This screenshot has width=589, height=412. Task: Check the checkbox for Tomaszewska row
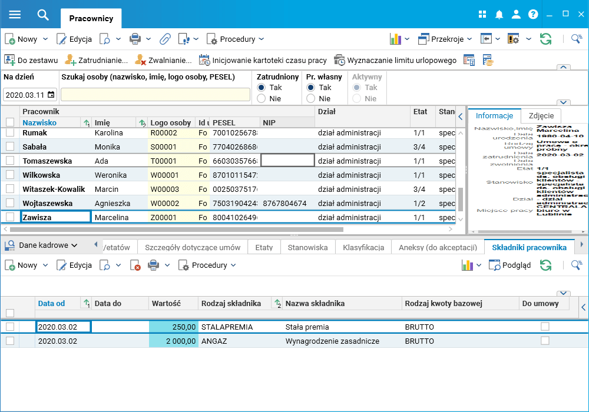point(10,161)
